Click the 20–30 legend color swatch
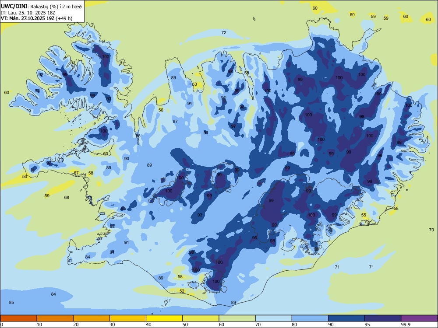 click(x=92, y=318)
